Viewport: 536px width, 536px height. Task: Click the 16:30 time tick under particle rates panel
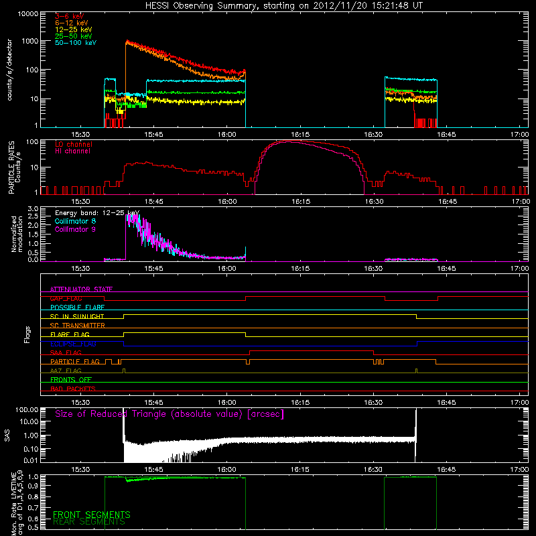click(x=374, y=202)
